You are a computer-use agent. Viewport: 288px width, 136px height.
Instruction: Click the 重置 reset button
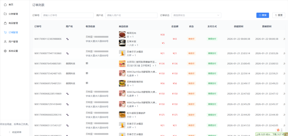click(x=279, y=15)
